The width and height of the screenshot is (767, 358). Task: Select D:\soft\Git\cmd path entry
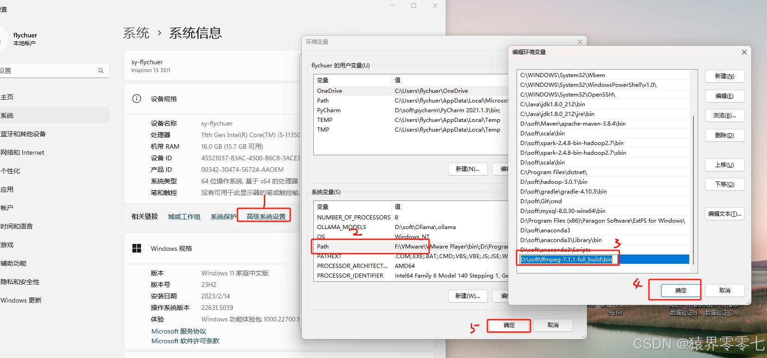[x=604, y=201]
